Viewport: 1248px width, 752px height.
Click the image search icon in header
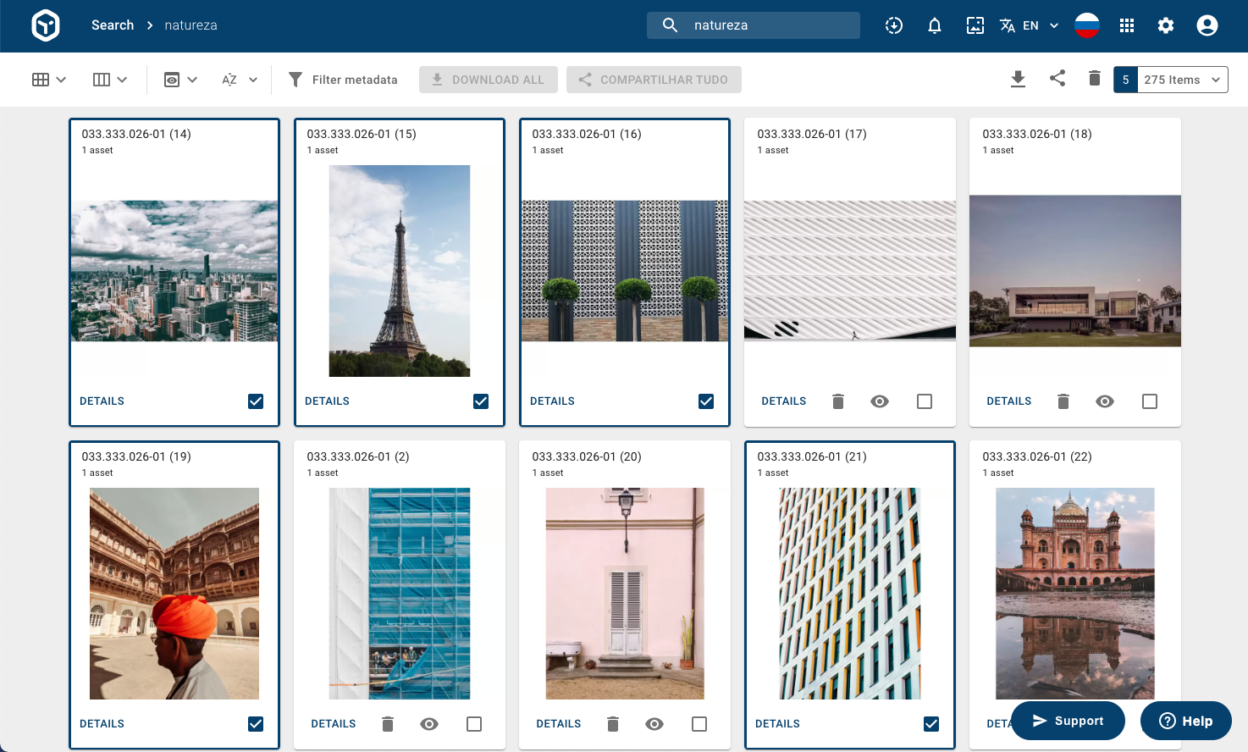(975, 25)
